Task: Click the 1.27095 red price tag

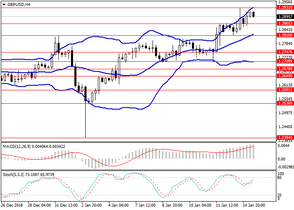Action: pyautogui.click(x=284, y=61)
